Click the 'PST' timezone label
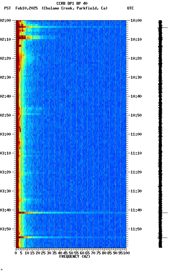 8,8
